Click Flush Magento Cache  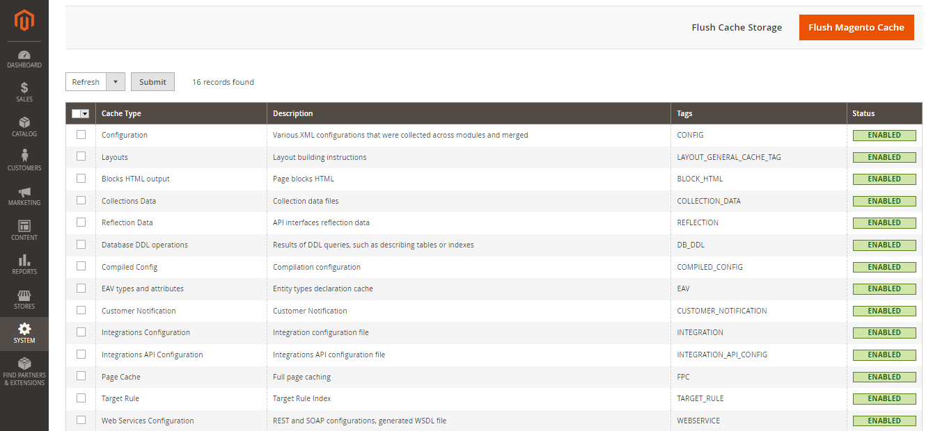[856, 27]
